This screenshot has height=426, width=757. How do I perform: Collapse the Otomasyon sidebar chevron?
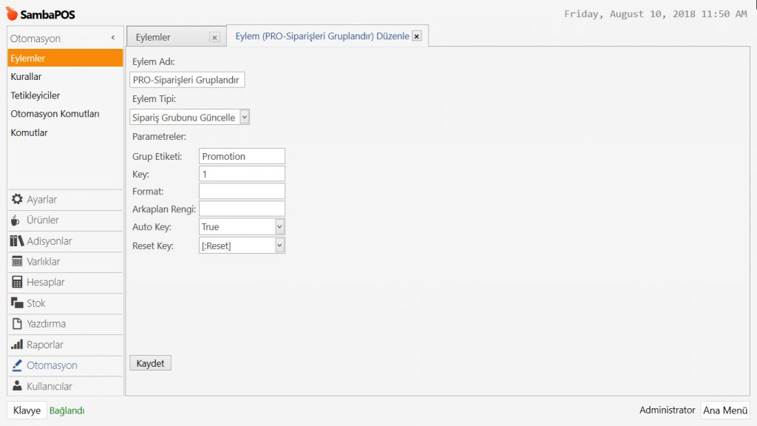(x=113, y=38)
